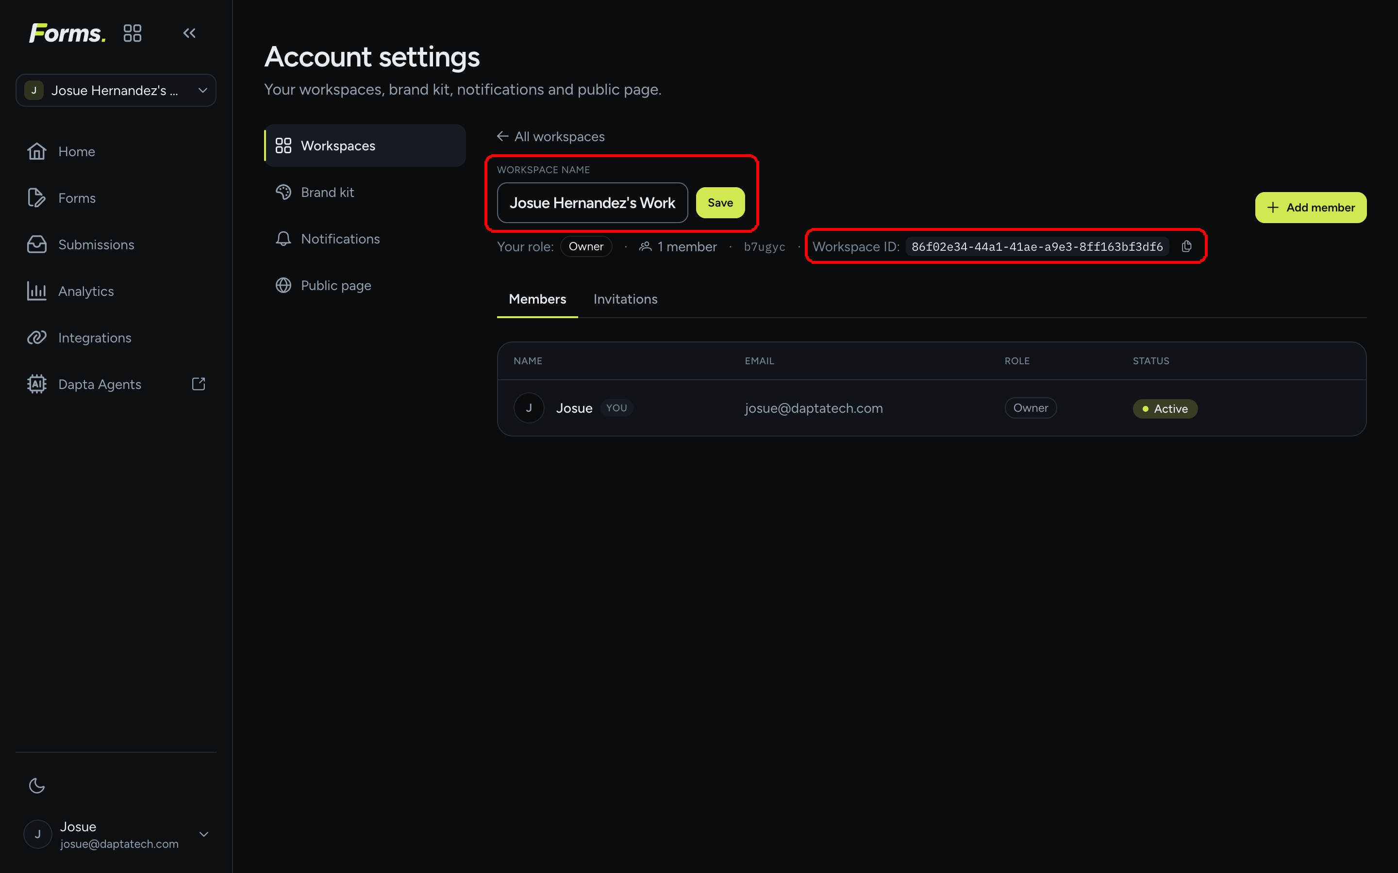Open Dapta Agents in sidebar
Screen dimensions: 1398x873
click(116, 384)
